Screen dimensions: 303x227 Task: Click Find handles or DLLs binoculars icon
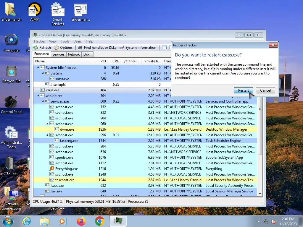(x=80, y=48)
